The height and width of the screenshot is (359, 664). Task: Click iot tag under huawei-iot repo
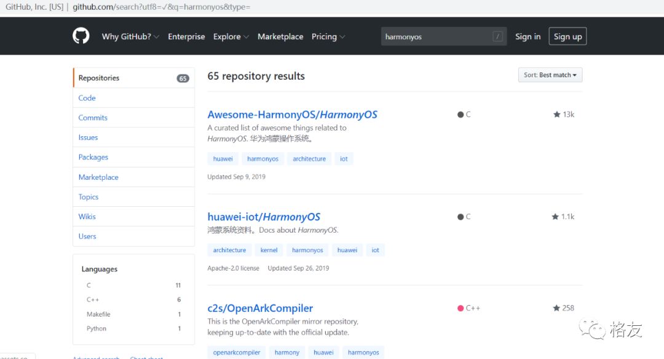[x=375, y=250]
